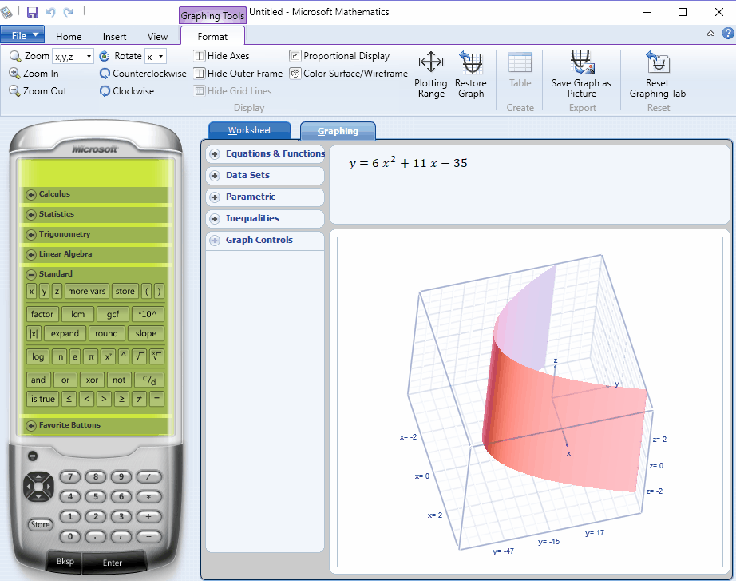The image size is (736, 581).
Task: Toggle Hide Grid Lines option
Action: [233, 91]
